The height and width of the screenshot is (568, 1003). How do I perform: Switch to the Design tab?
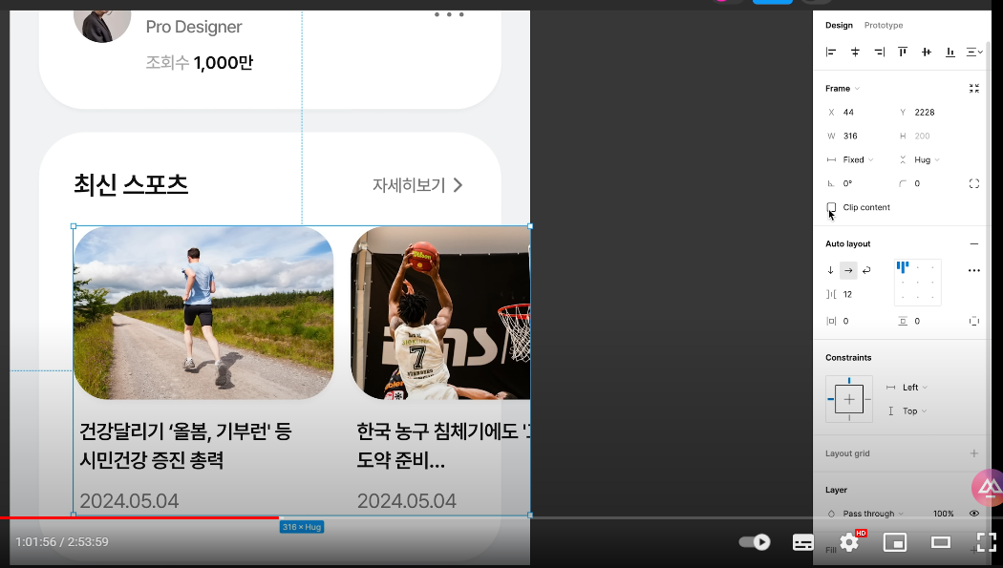[839, 26]
